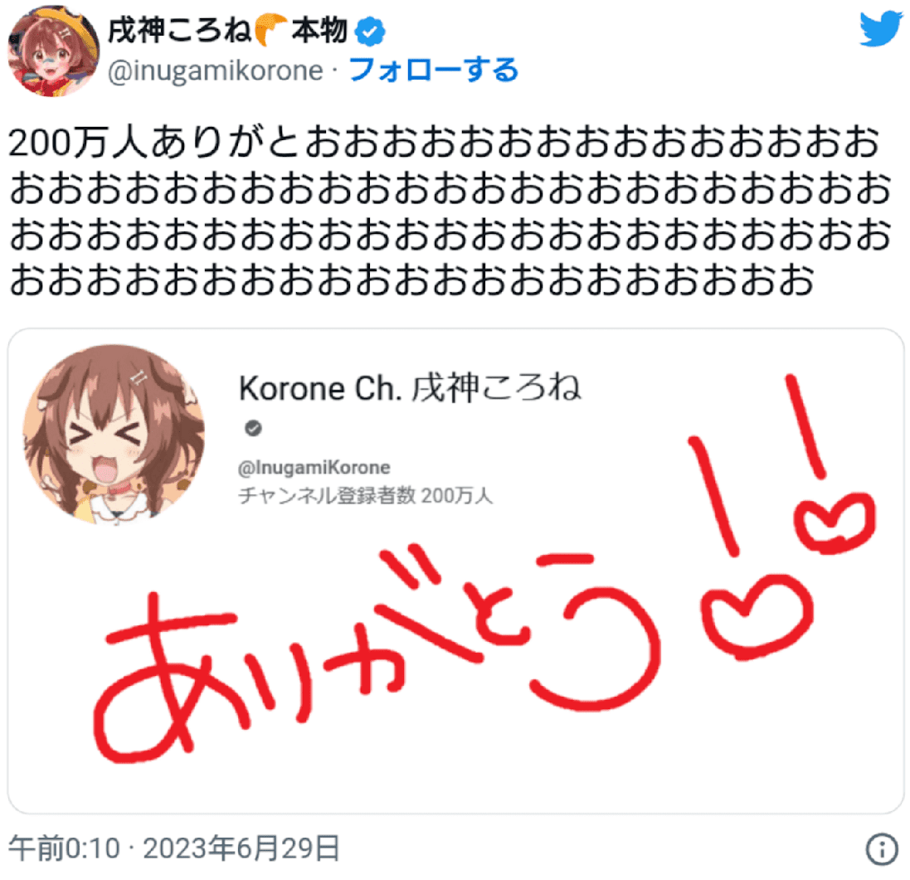Image resolution: width=910 pixels, height=880 pixels.
Task: Open the timestamp 午前0:10 · 2023年6月29日
Action: pyautogui.click(x=173, y=848)
